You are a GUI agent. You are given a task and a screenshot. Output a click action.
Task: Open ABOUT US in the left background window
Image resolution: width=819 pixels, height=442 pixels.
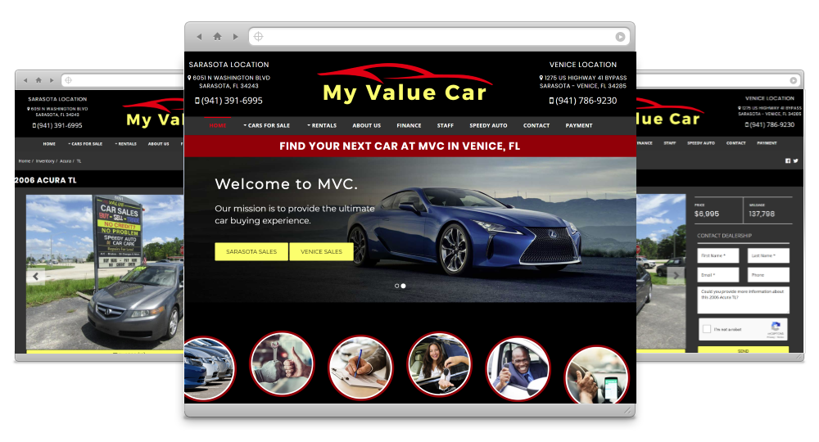[158, 144]
